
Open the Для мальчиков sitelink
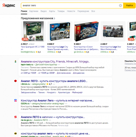click(x=64, y=73)
